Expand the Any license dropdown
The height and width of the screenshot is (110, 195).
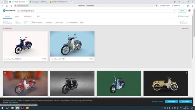(26, 23)
